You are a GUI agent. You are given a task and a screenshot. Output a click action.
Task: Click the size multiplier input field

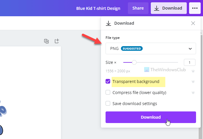click(190, 62)
